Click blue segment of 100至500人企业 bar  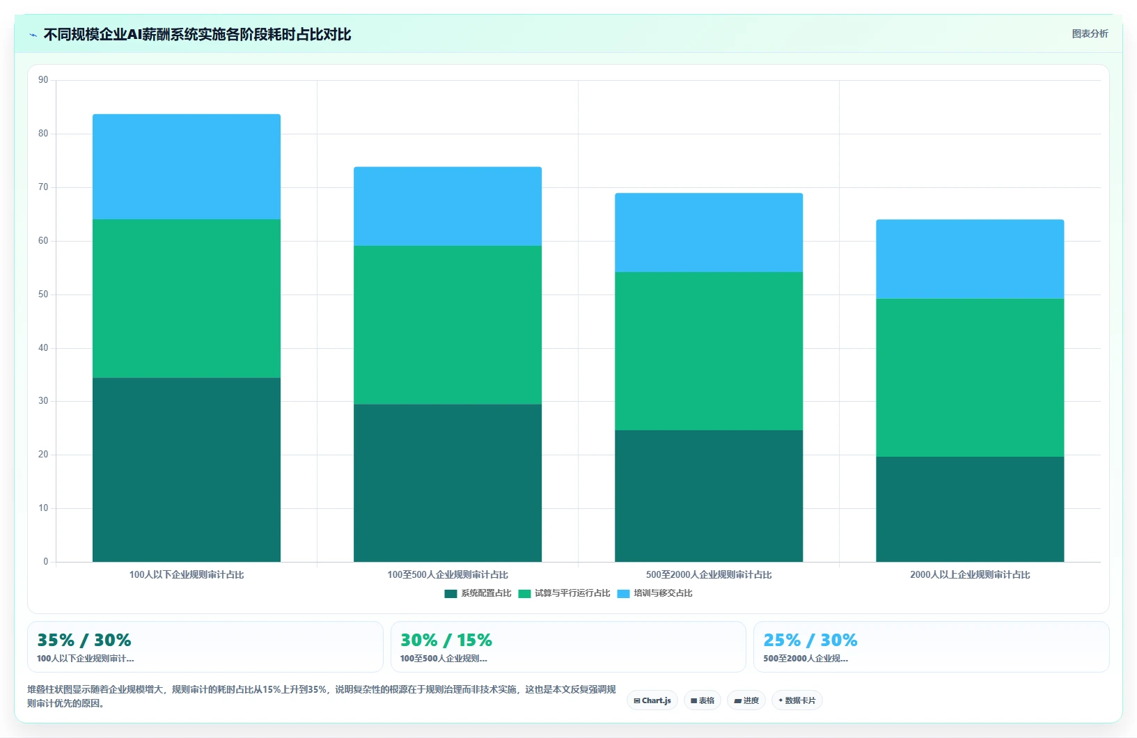(448, 206)
